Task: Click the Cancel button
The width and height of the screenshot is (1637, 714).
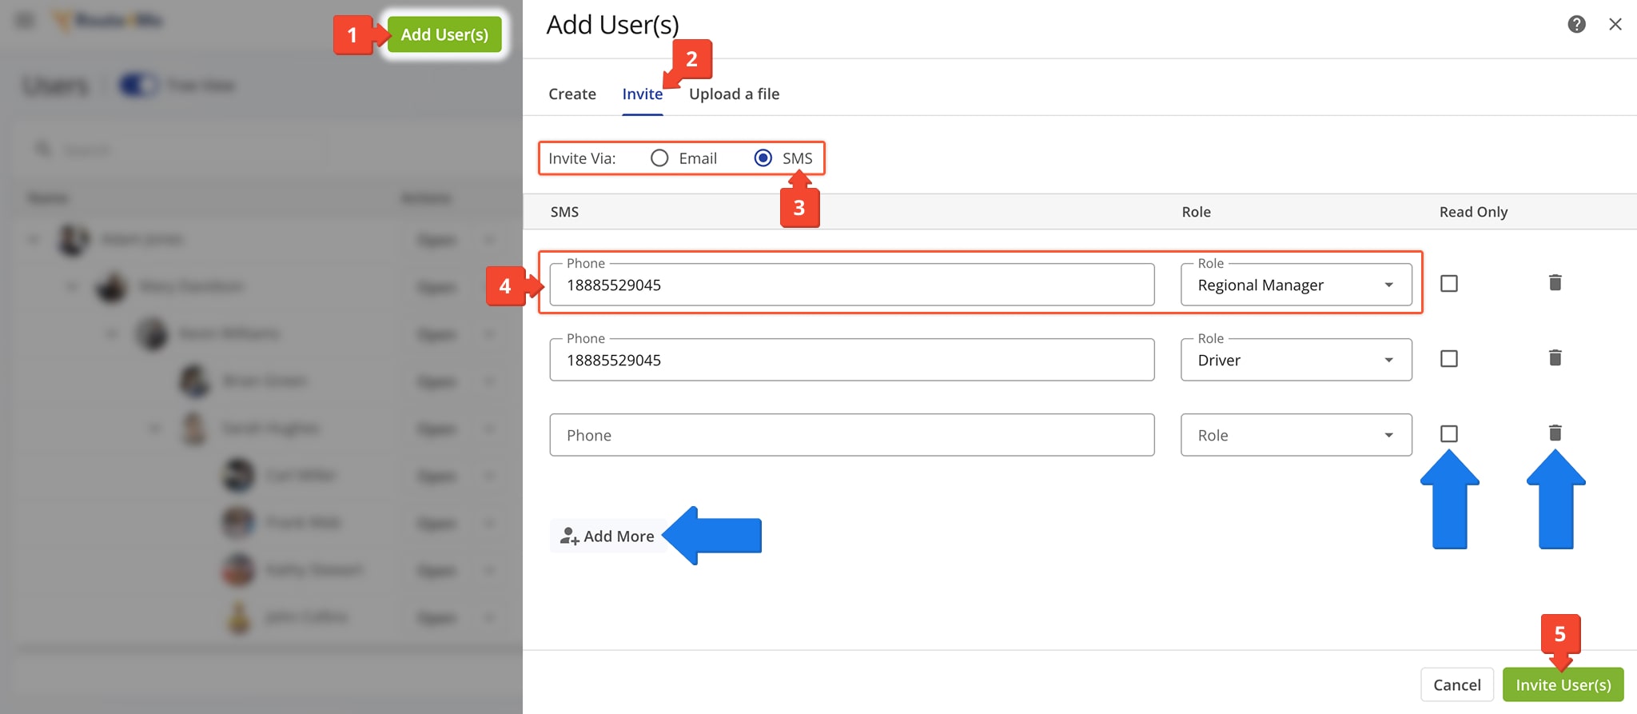Action: tap(1456, 684)
